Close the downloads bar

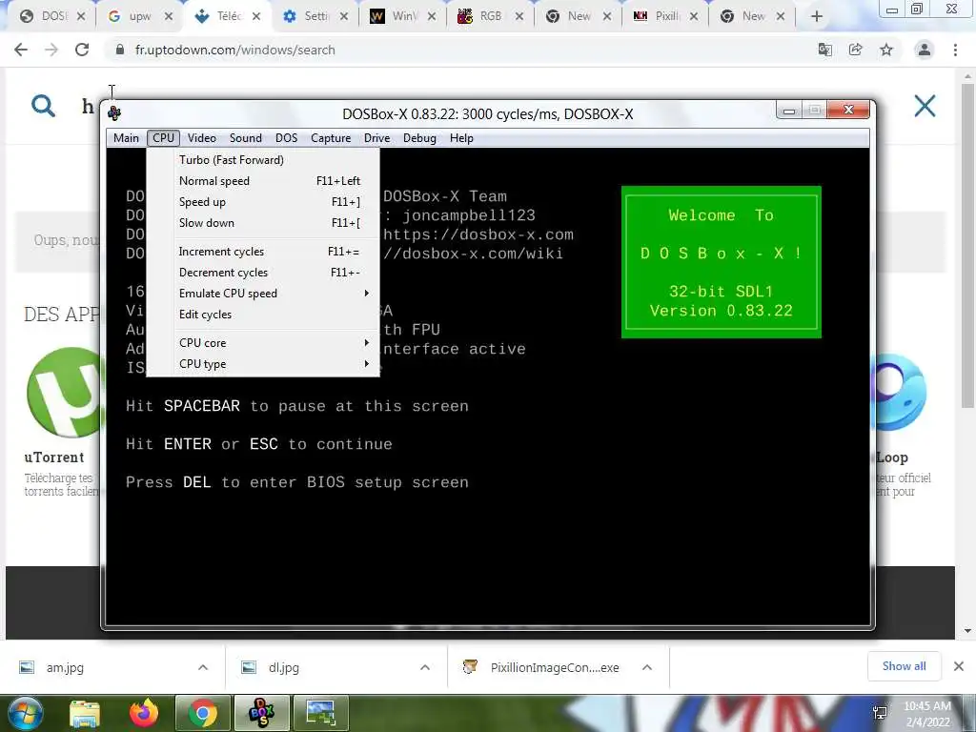point(959,666)
